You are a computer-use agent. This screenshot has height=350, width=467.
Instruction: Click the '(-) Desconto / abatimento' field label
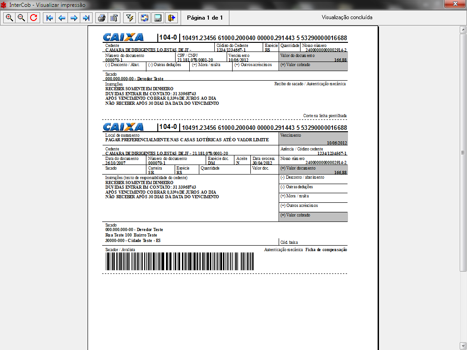tap(302, 177)
